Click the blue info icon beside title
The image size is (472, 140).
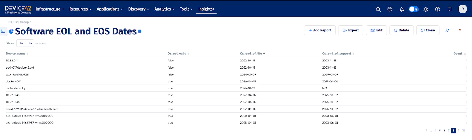140,31
